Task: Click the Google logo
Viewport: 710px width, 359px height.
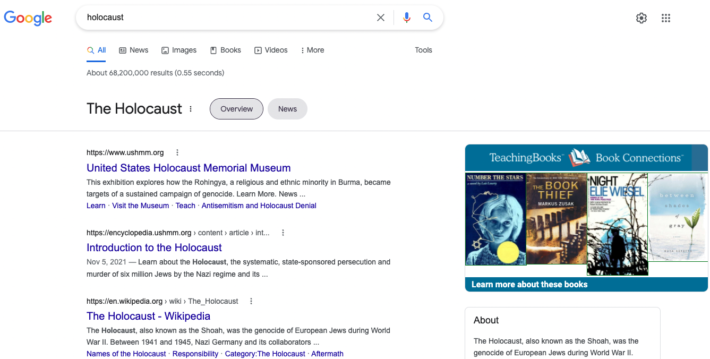Action: click(x=28, y=18)
